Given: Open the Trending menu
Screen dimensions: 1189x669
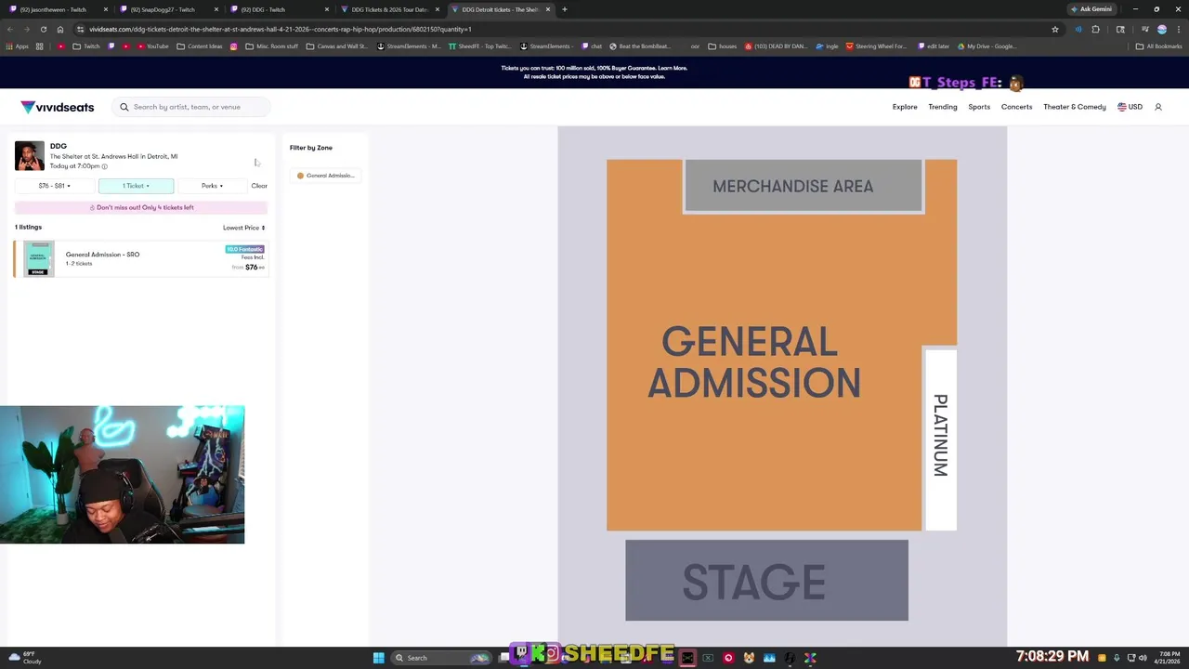Looking at the screenshot, I should tap(943, 107).
